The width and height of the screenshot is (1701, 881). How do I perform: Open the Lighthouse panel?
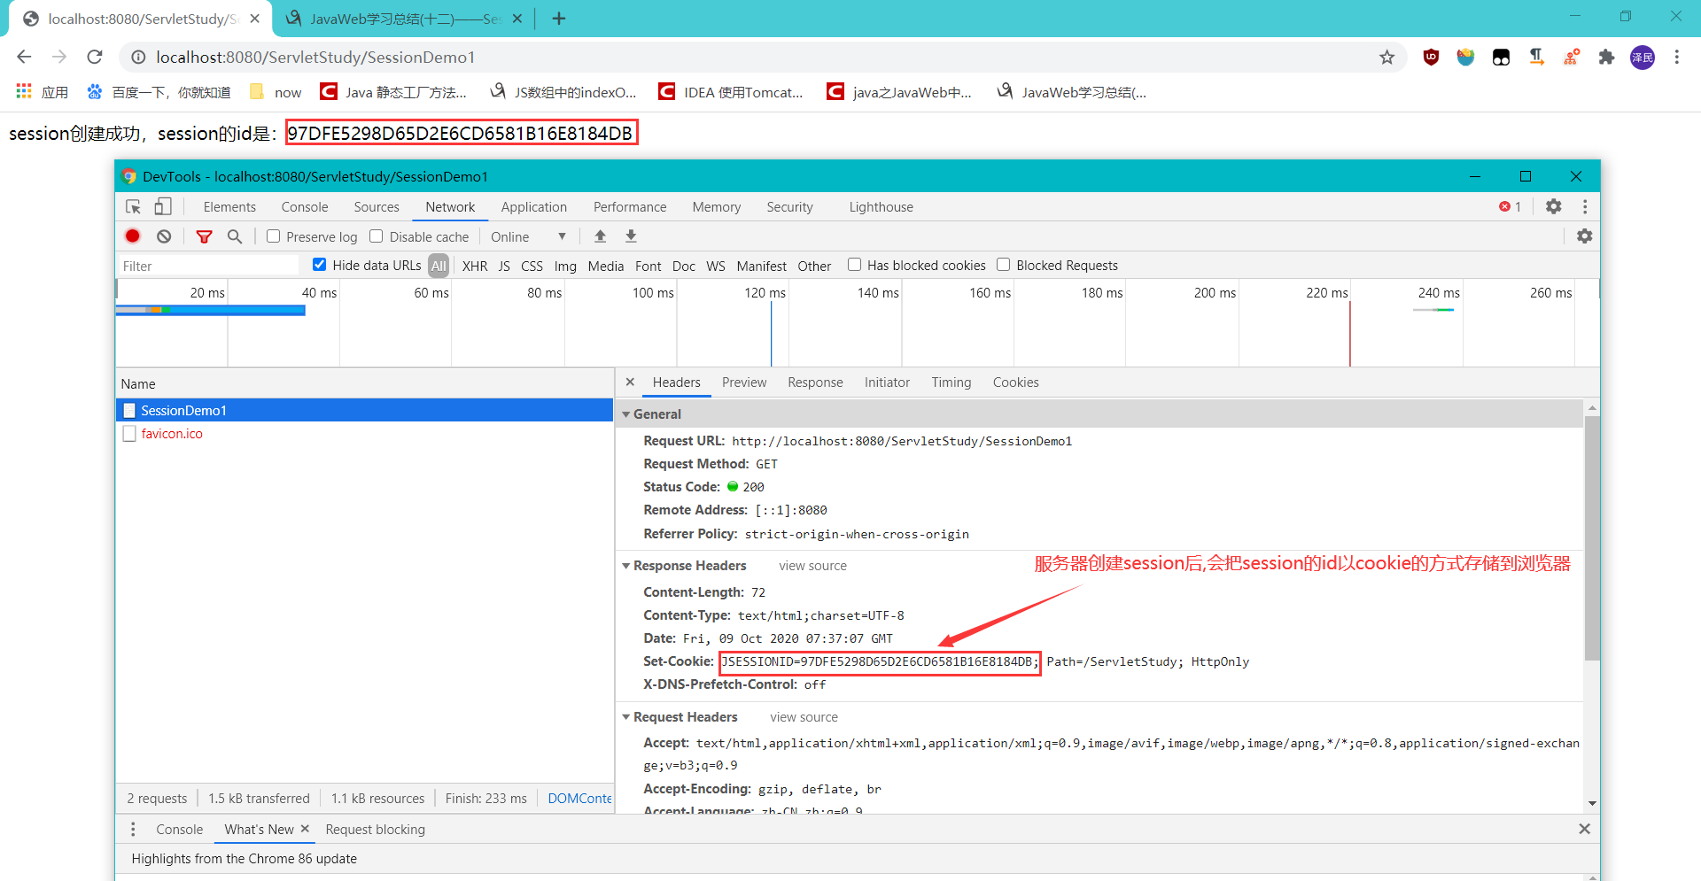pyautogui.click(x=882, y=206)
